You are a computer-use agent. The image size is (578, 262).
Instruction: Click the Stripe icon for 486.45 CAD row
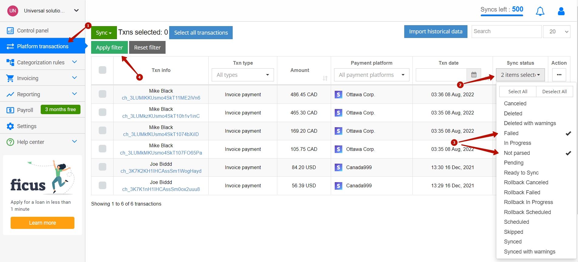(338, 94)
